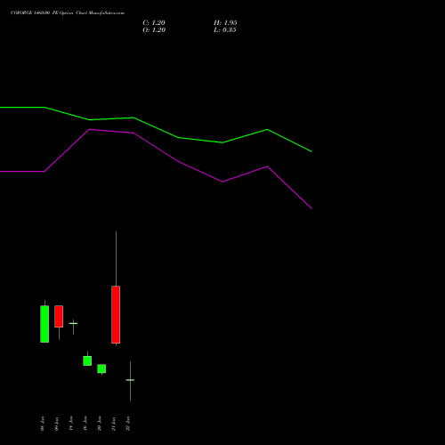Click the "09 Jan" date axis label
This screenshot has width=445, height=445.
coord(57,424)
